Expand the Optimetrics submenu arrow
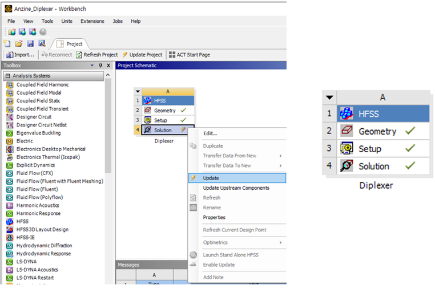The height and width of the screenshot is (289, 435). [280, 242]
